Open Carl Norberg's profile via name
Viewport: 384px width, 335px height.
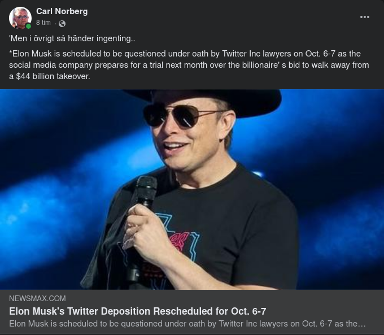pos(62,11)
